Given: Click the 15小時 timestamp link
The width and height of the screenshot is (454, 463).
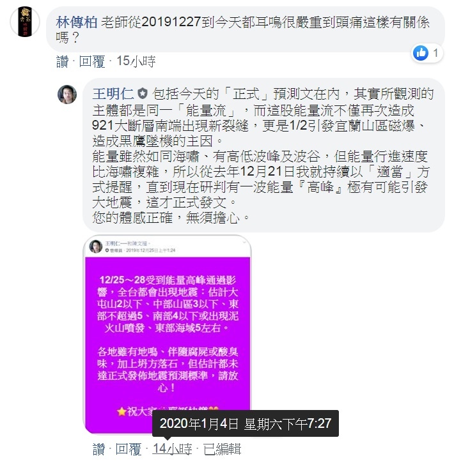Looking at the screenshot, I should tap(136, 61).
